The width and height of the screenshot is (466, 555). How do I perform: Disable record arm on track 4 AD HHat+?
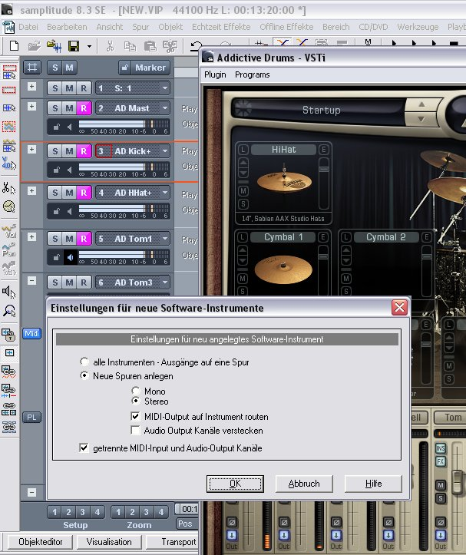click(x=84, y=193)
